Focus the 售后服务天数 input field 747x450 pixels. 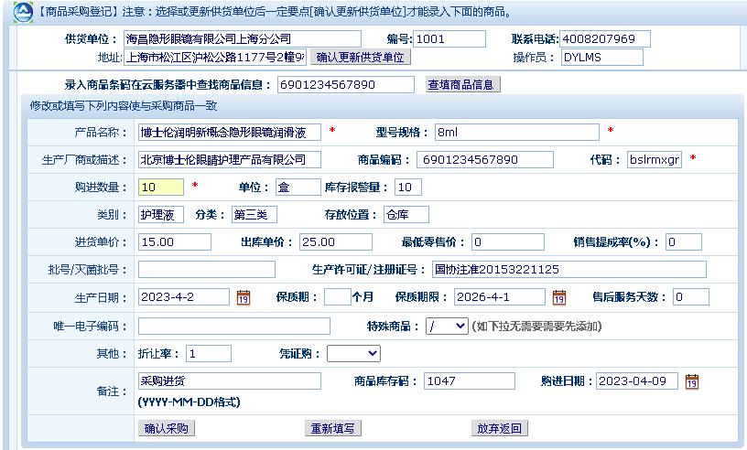[691, 297]
